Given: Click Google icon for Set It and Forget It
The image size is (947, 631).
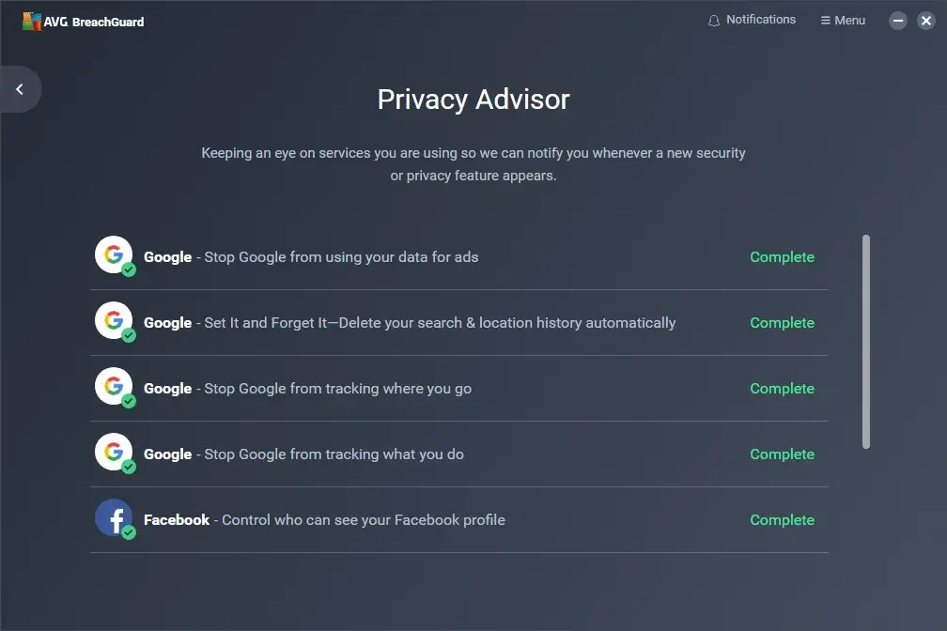Looking at the screenshot, I should [x=114, y=321].
